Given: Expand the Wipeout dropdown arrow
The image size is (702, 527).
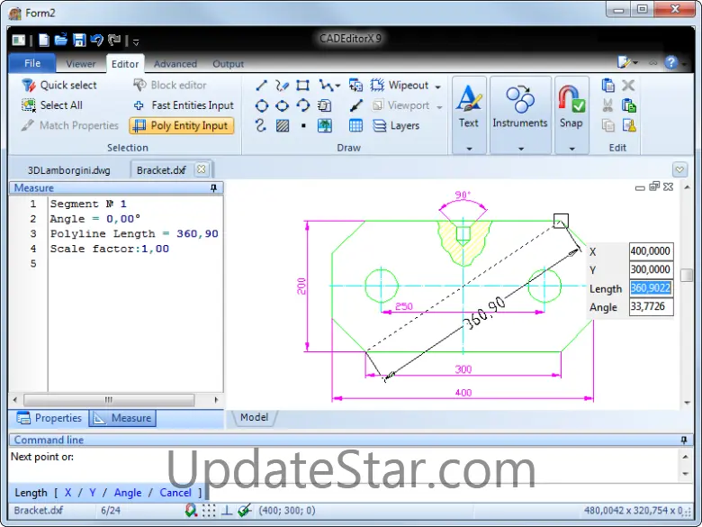Looking at the screenshot, I should (438, 86).
